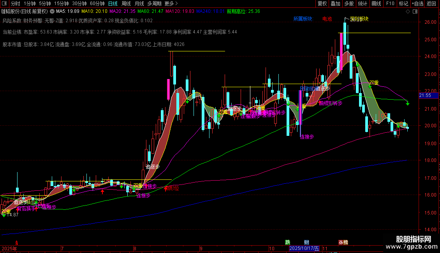Click MA240 indicator label
Viewport: 440px width, 253px height.
(x=210, y=12)
